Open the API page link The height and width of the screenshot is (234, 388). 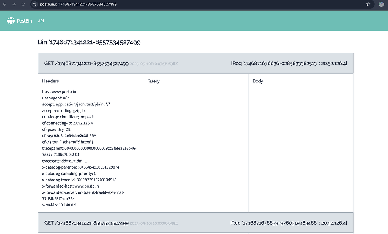(x=41, y=21)
